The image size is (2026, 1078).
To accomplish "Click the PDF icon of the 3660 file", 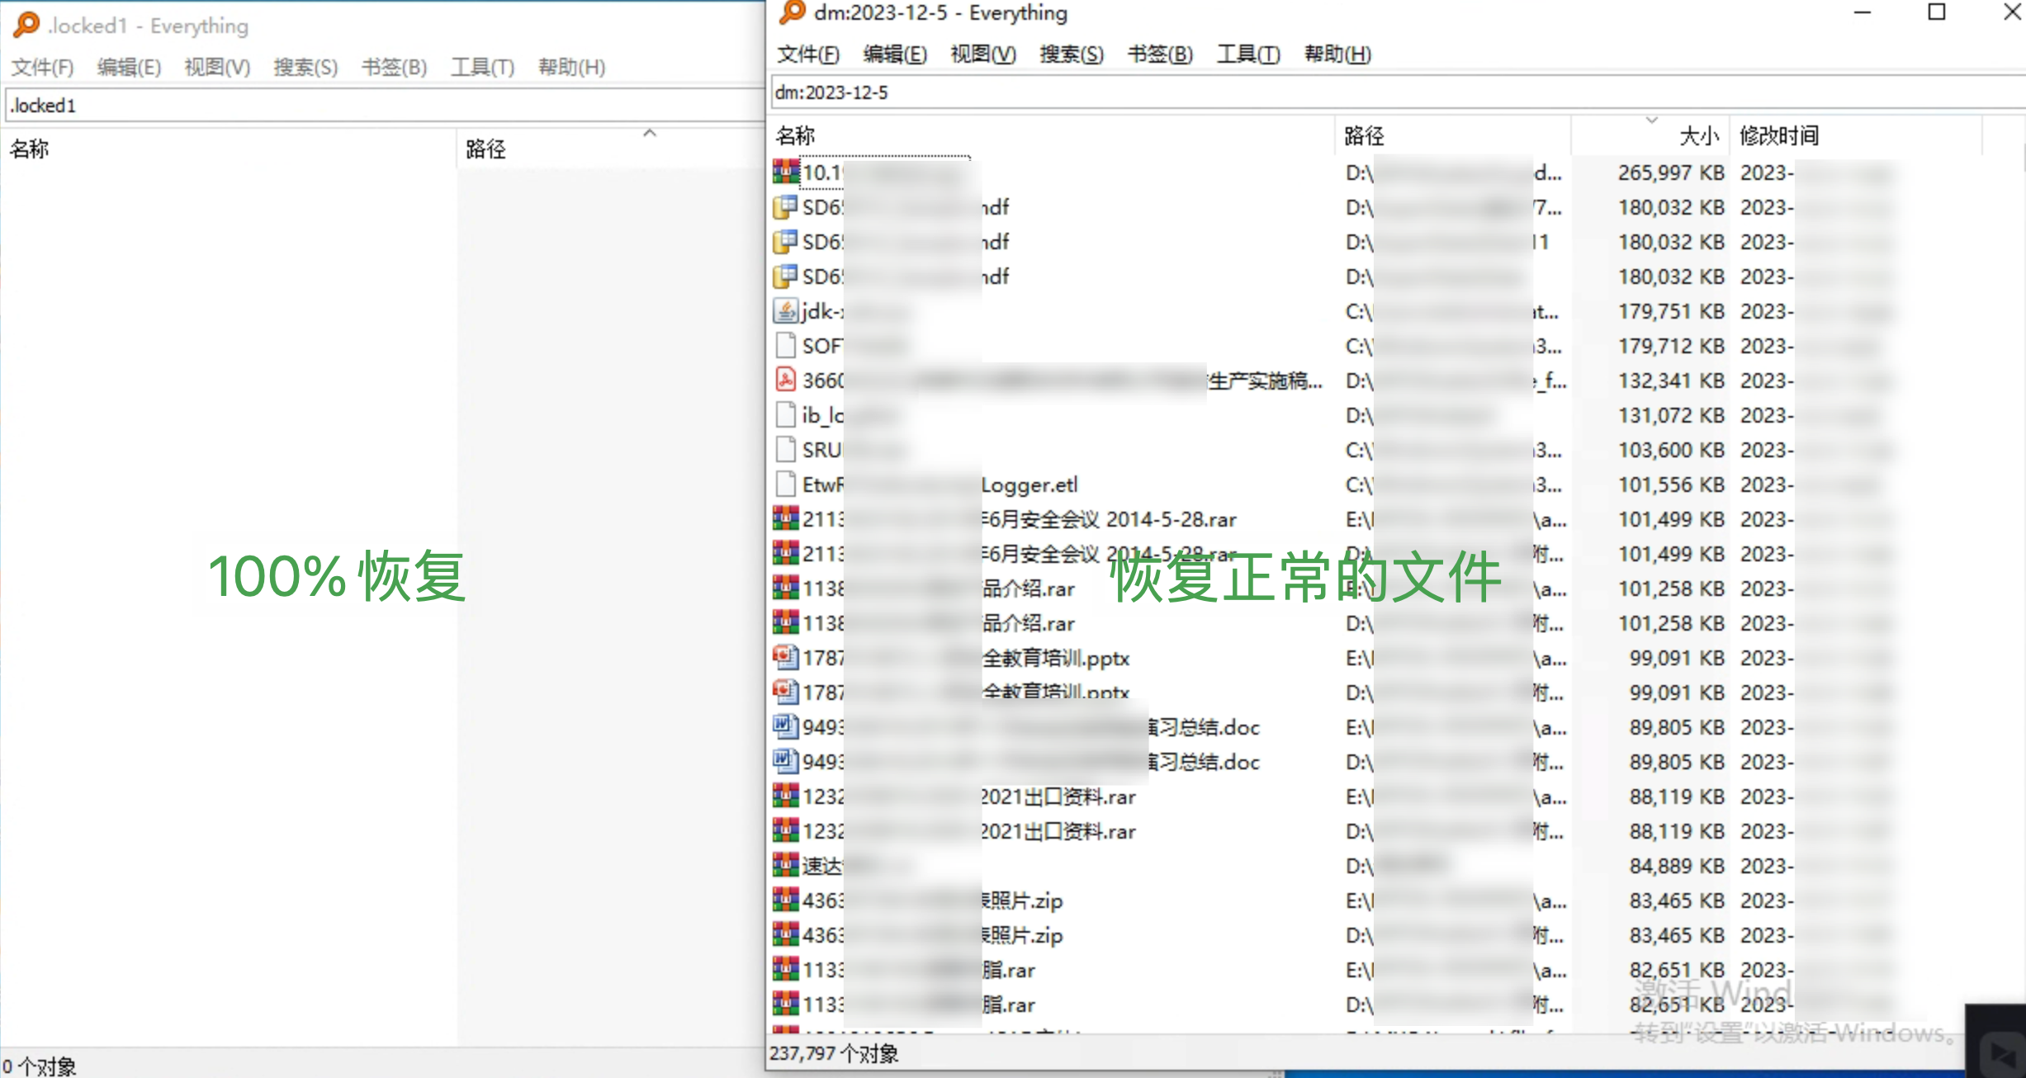I will coord(785,380).
